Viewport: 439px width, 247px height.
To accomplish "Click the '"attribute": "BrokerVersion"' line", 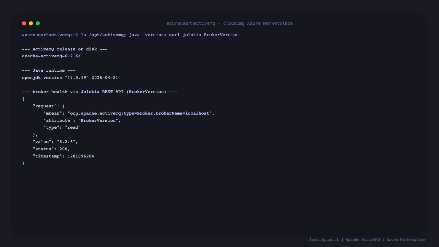I will point(82,121).
